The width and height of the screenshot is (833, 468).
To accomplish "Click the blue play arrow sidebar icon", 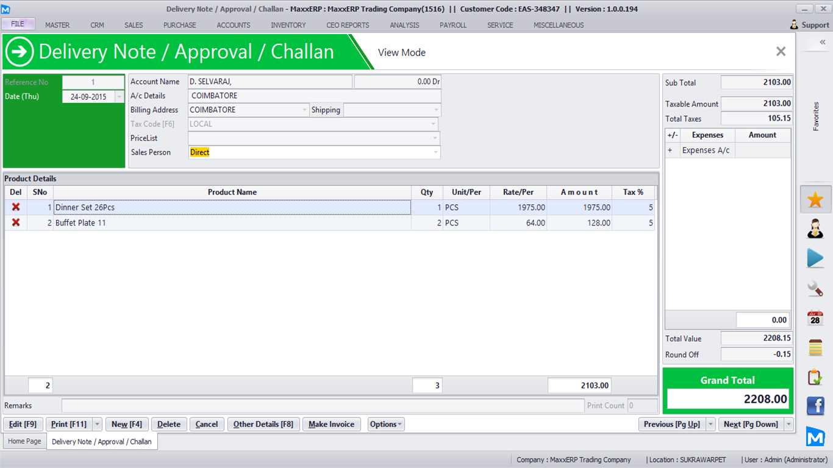I will tap(815, 258).
